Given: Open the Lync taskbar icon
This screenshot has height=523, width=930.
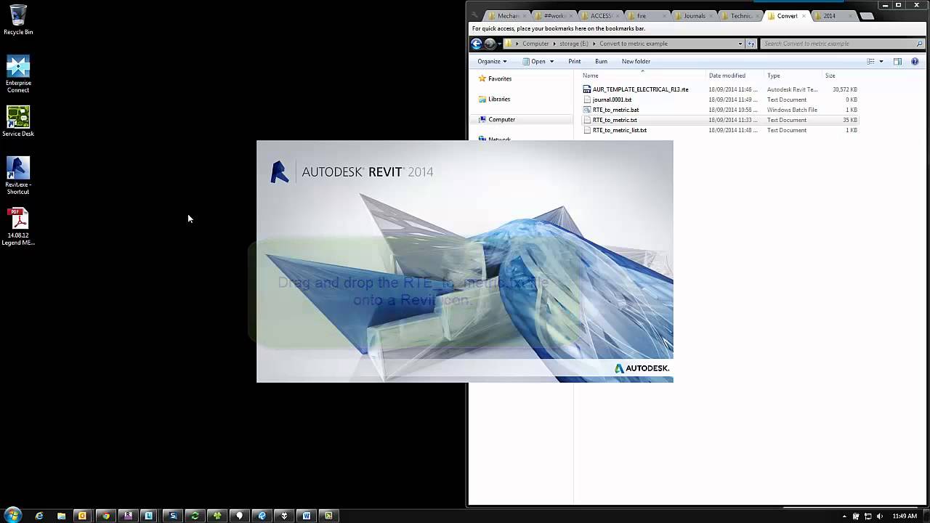Looking at the screenshot, I should pyautogui.click(x=149, y=516).
